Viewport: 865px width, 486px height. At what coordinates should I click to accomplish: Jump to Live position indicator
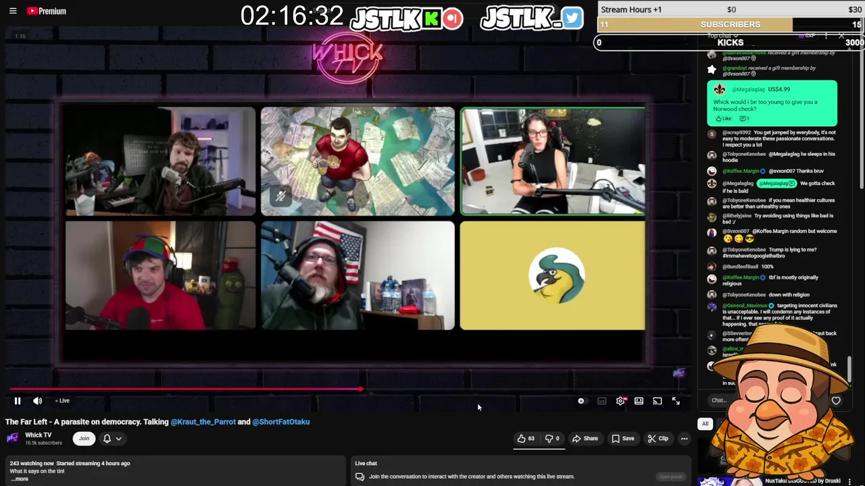(62, 401)
